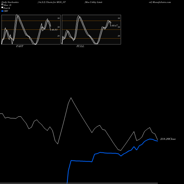Screen dimensions: 184x184
Task: Click the FULL chart label
Action: coord(80,46)
